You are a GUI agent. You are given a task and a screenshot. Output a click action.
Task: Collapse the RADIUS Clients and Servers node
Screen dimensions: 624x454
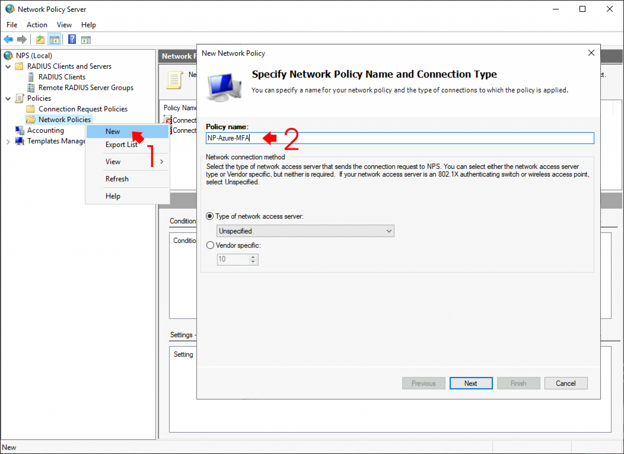pyautogui.click(x=8, y=66)
